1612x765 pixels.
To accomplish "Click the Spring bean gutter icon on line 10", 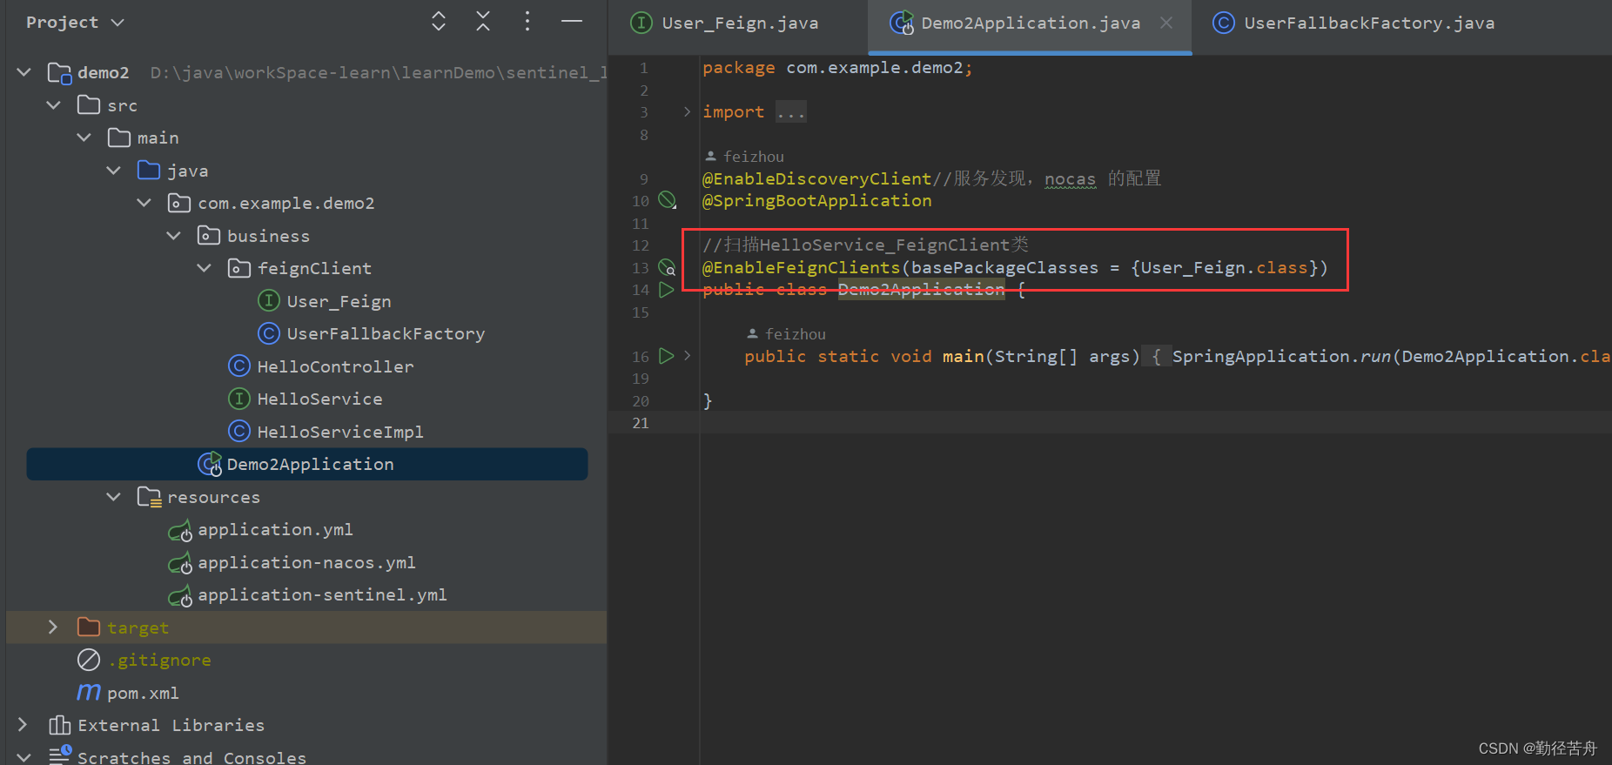I will pyautogui.click(x=667, y=200).
